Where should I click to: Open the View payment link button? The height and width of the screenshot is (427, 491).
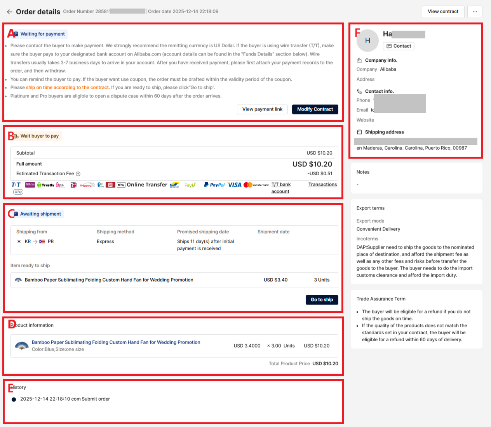pos(262,109)
